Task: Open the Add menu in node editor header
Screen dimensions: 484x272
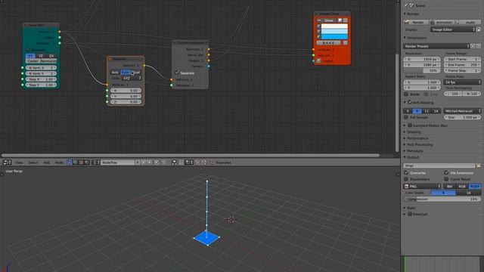Action: coord(46,162)
